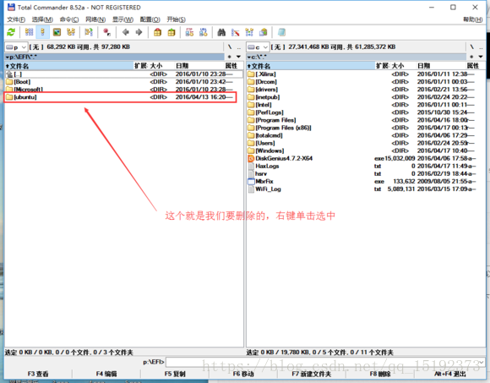
Task: Open the command line history dropdown
Action: 482,362
